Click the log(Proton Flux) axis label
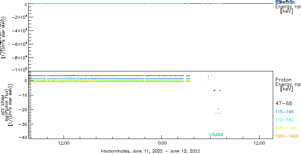Screen dimensions: 301x154 7,104
